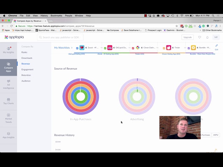Select Ranks in Compare By
The image size is (223, 167).
(24, 52)
